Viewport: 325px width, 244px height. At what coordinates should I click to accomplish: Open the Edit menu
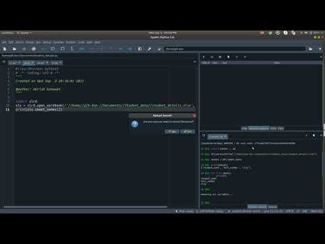click(x=11, y=42)
